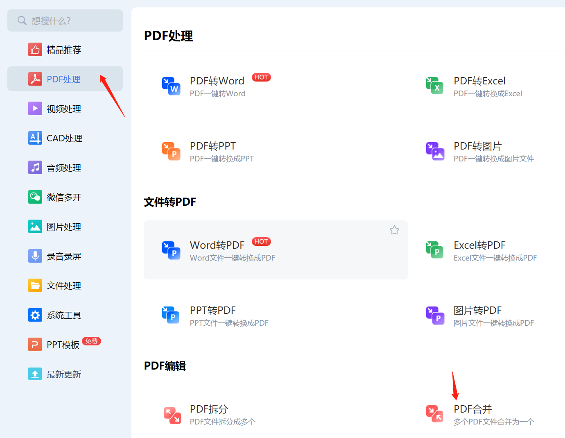The image size is (565, 438).
Task: Click the PDF转图片 purple icon
Action: (x=435, y=151)
